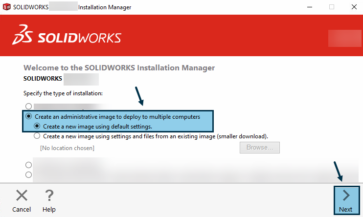Viewport: 363px width, 217px height.
Task: Minimize the Installation Manager window
Action: pos(309,7)
